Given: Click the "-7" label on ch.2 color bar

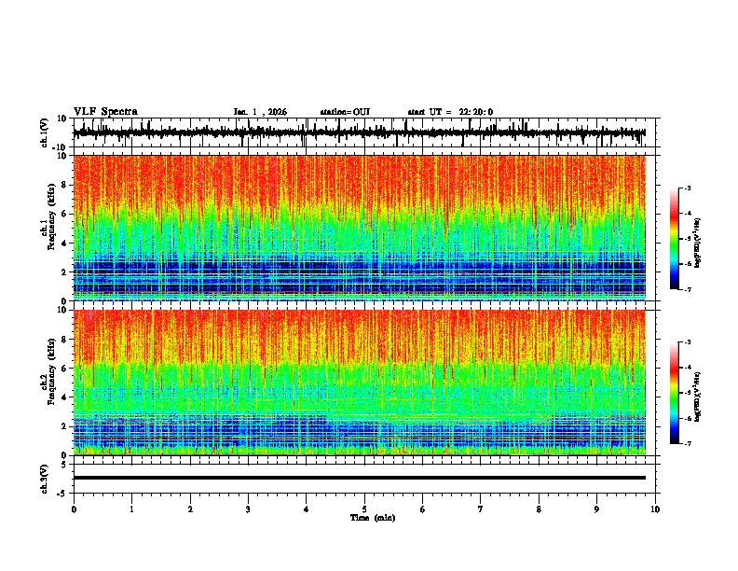Looking at the screenshot, I should point(688,444).
